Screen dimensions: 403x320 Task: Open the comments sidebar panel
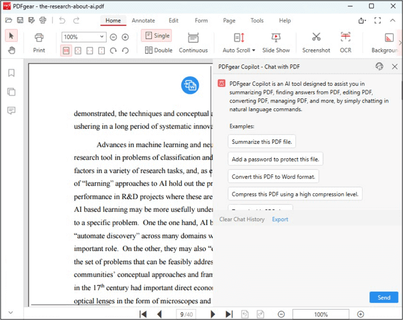point(11,111)
